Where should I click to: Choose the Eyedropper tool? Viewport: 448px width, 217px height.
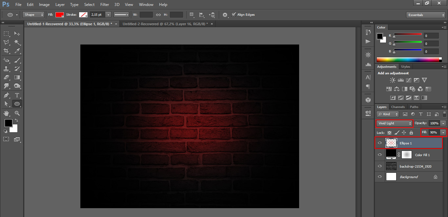click(x=17, y=51)
